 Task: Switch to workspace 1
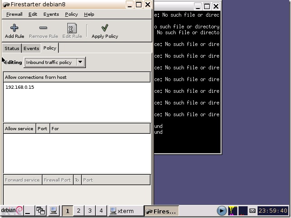(x=67, y=211)
